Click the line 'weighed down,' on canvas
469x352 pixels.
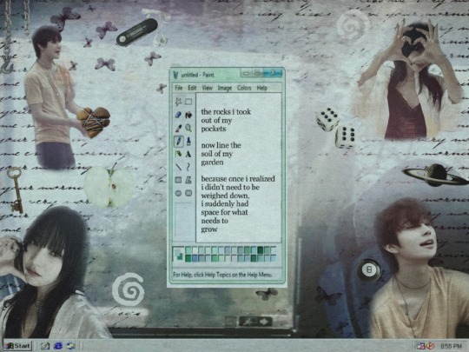click(225, 196)
